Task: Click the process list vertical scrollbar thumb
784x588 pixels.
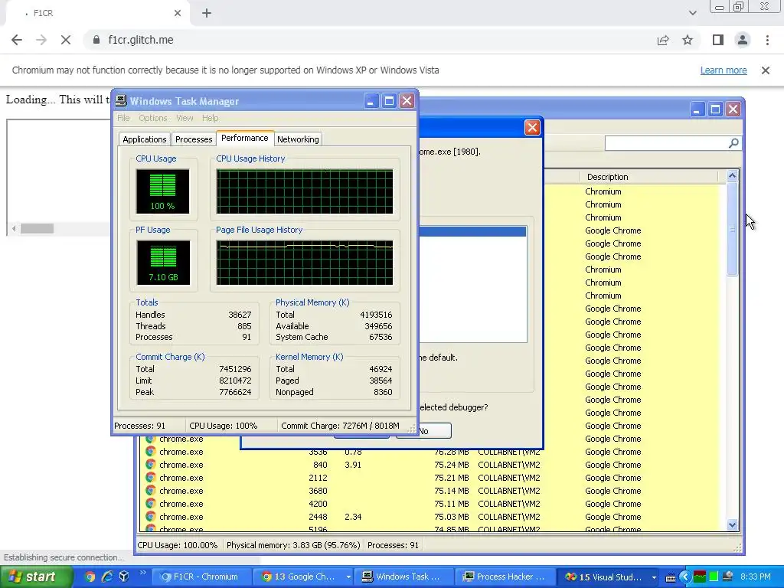Action: [732, 228]
